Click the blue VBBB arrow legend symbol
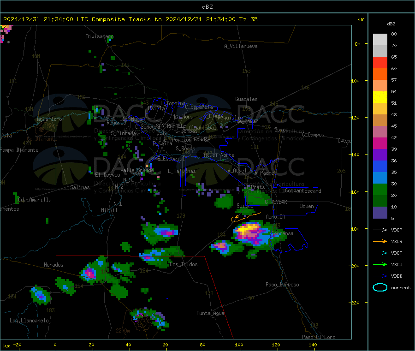This screenshot has height=351, width=415. pyautogui.click(x=380, y=276)
